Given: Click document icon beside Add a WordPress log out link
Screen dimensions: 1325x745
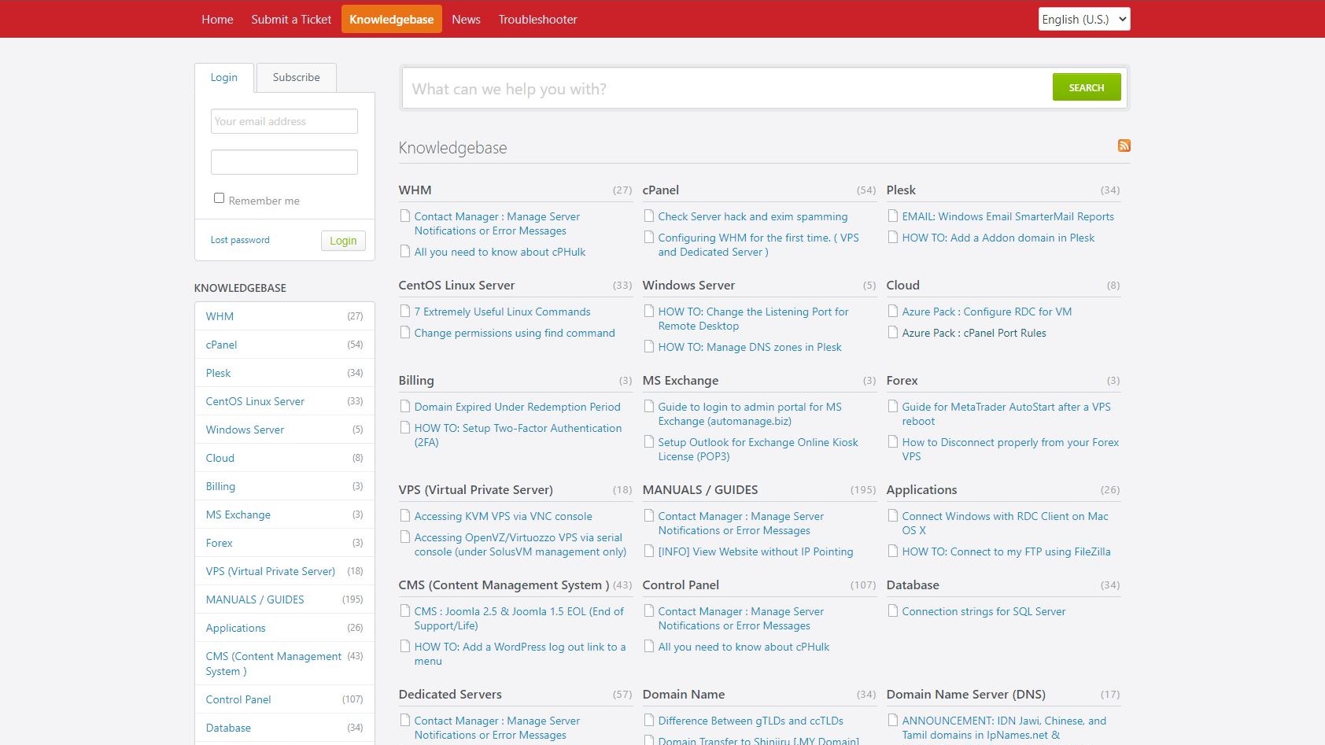Looking at the screenshot, I should 405,647.
